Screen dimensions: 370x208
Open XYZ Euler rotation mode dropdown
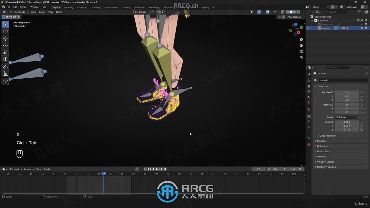(x=347, y=117)
